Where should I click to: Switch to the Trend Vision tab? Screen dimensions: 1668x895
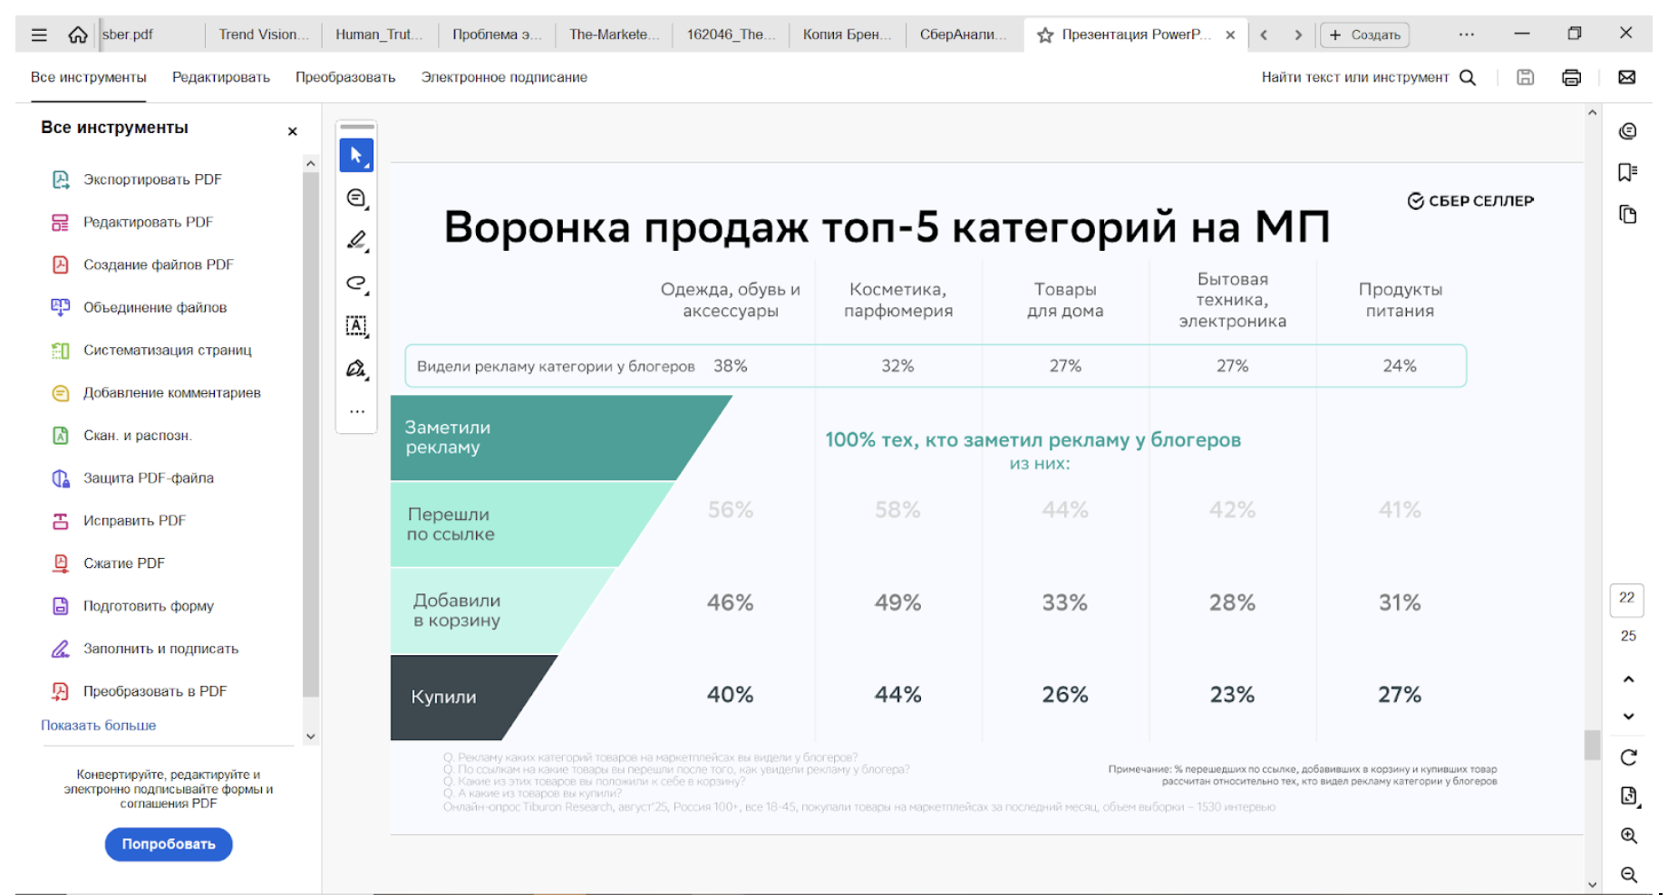(263, 34)
